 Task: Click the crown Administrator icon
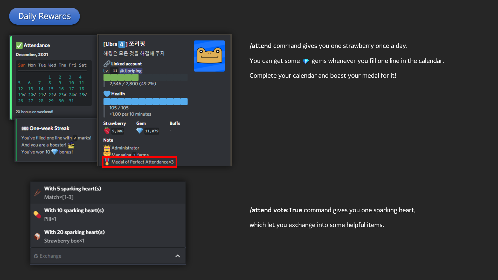coord(107,148)
